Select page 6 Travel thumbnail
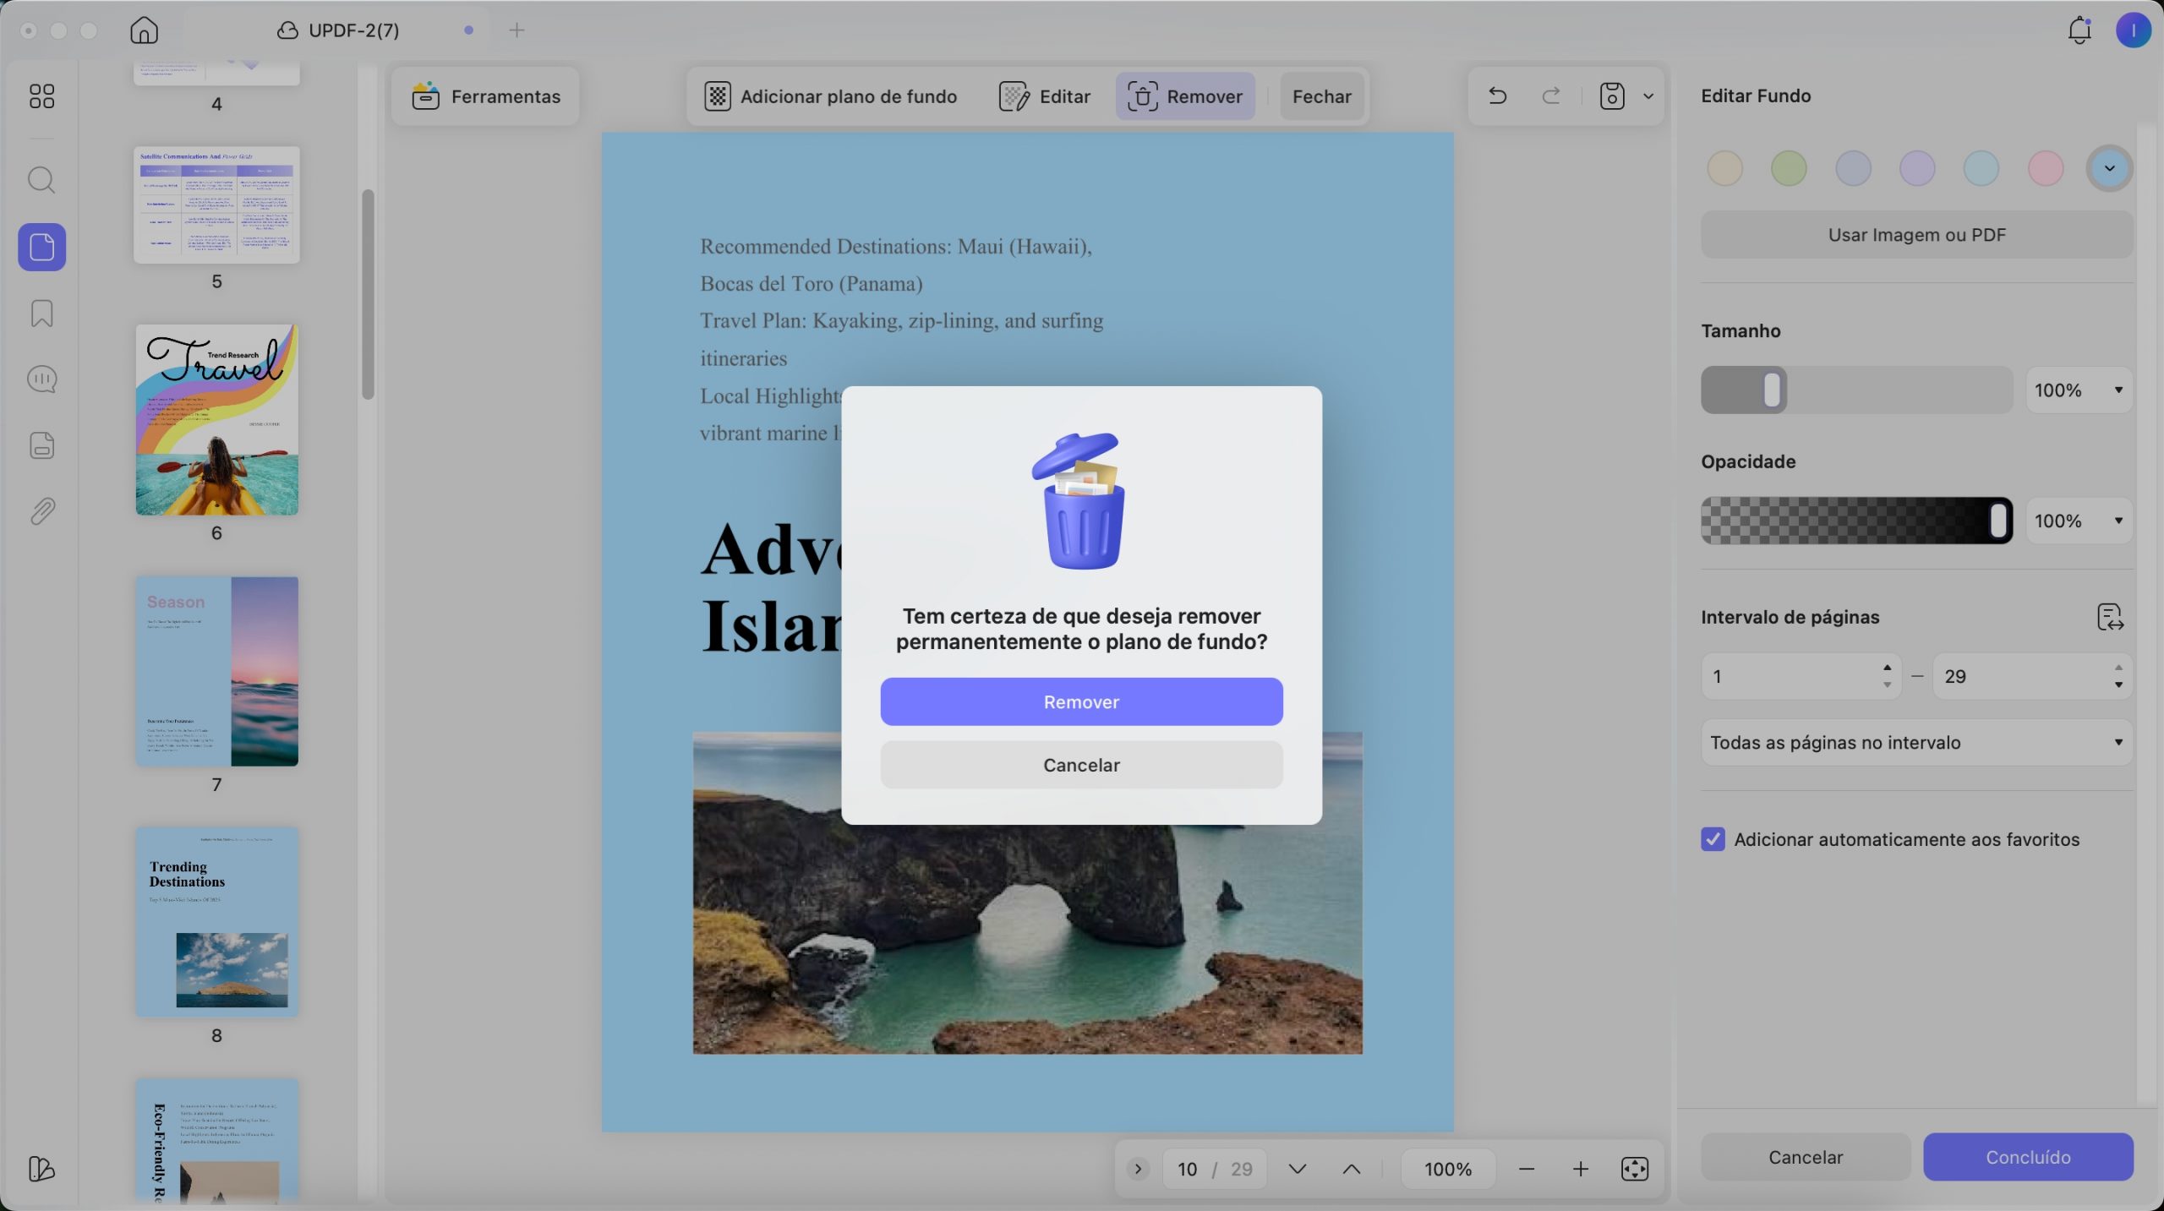 216,420
